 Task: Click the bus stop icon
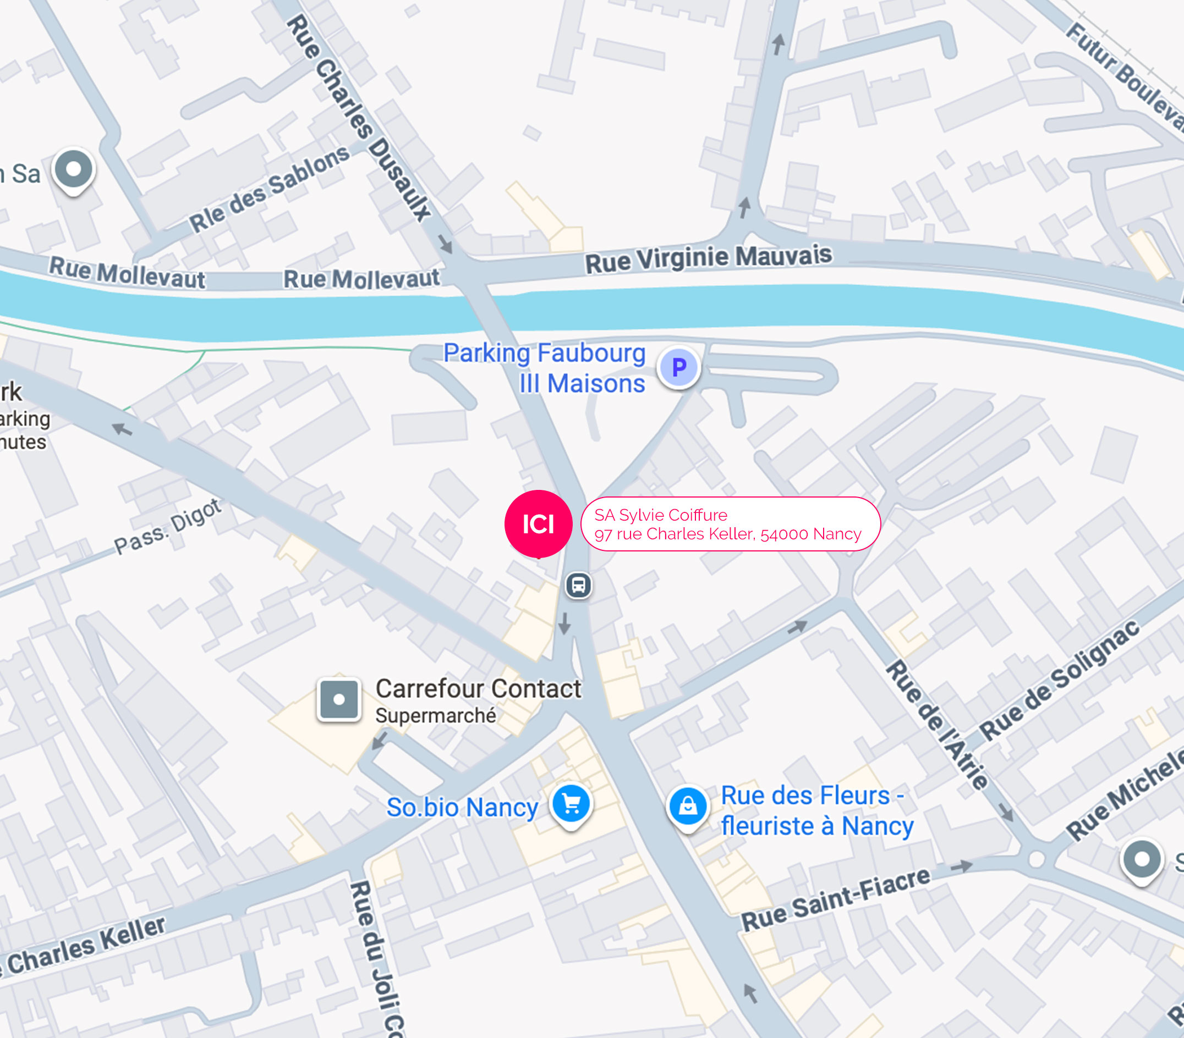578,586
